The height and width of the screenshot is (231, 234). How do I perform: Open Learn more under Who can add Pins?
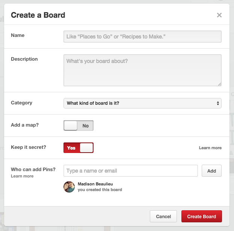pyautogui.click(x=22, y=176)
